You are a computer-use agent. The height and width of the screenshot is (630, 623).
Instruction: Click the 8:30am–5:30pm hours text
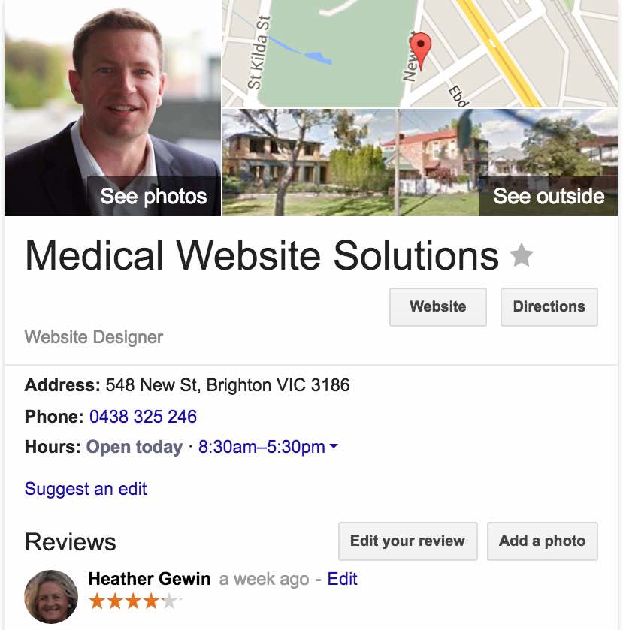click(x=262, y=447)
